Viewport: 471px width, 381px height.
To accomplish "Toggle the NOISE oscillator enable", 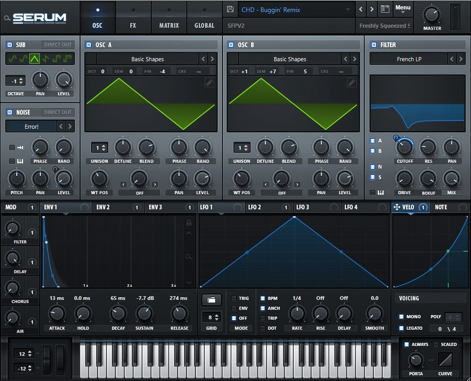I will click(9, 112).
